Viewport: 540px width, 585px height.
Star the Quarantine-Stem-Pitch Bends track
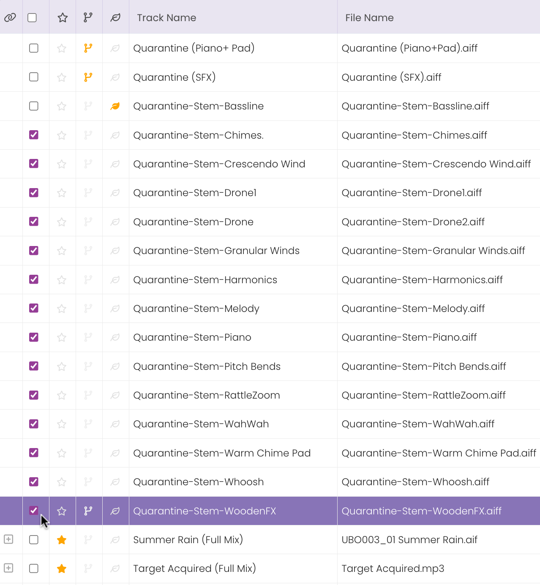pos(62,366)
